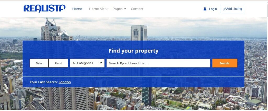
Task: Click the user profile icon beside Login
Action: click(x=205, y=9)
